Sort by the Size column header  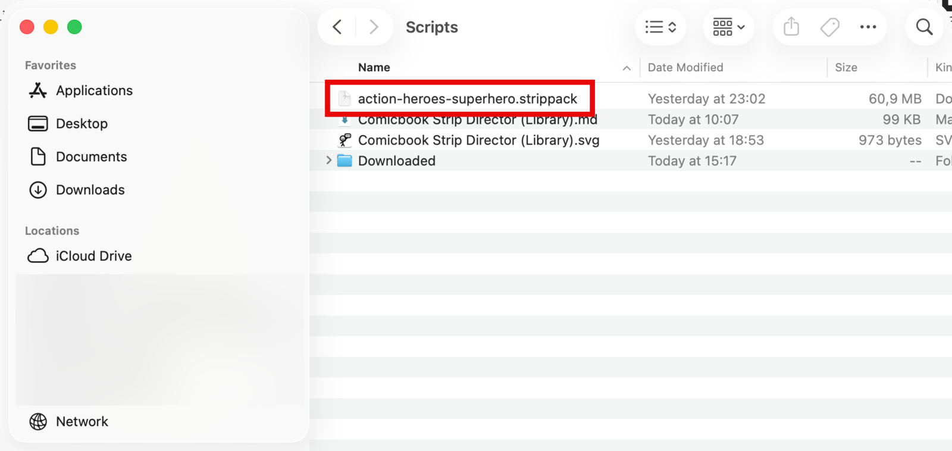(846, 67)
